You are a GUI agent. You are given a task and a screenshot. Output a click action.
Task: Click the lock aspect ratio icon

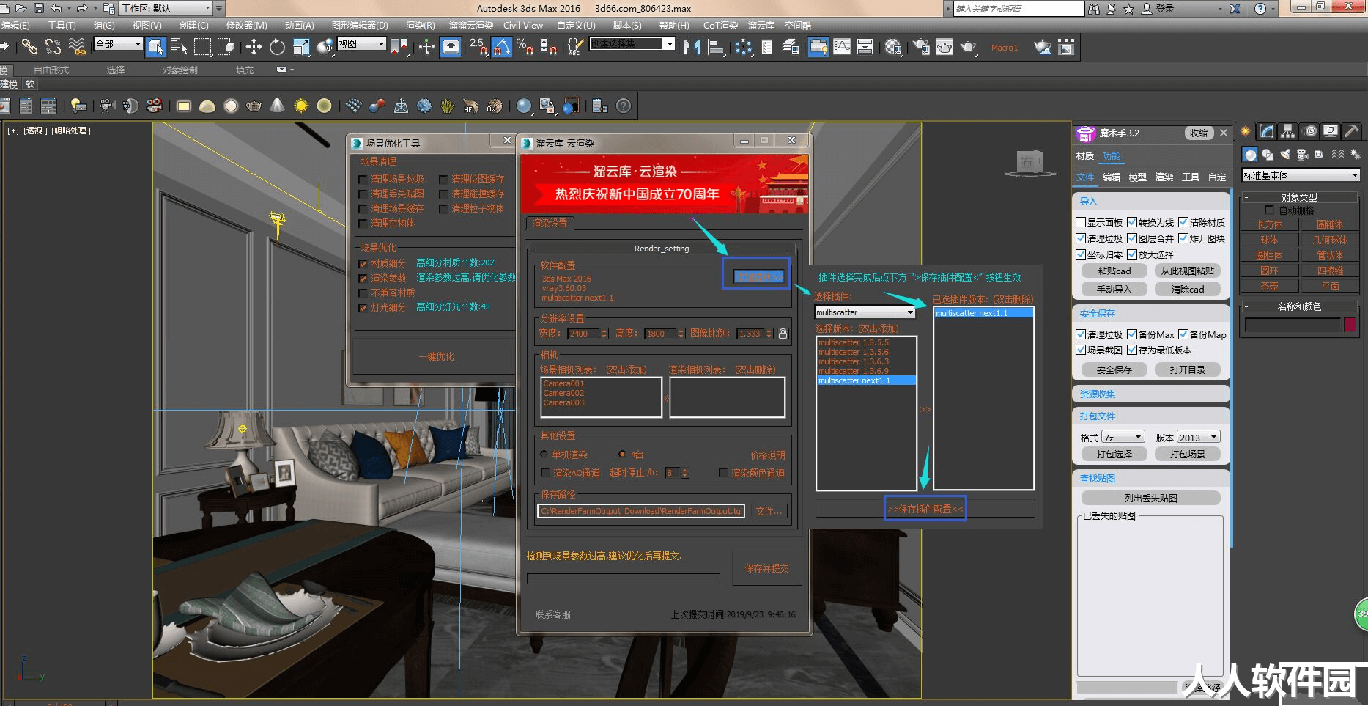783,334
